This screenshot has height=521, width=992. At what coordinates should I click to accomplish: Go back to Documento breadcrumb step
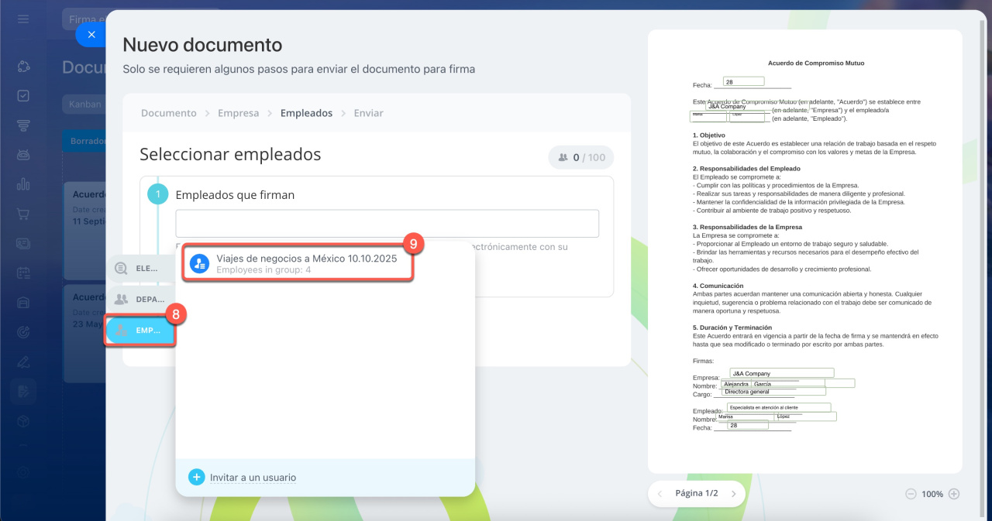[168, 113]
